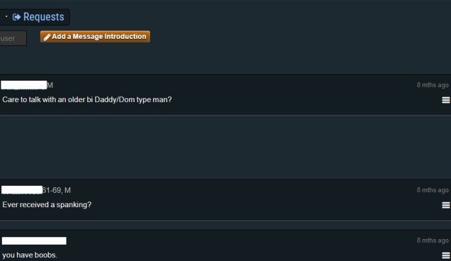Click the small dot left of Requests

tap(6, 17)
